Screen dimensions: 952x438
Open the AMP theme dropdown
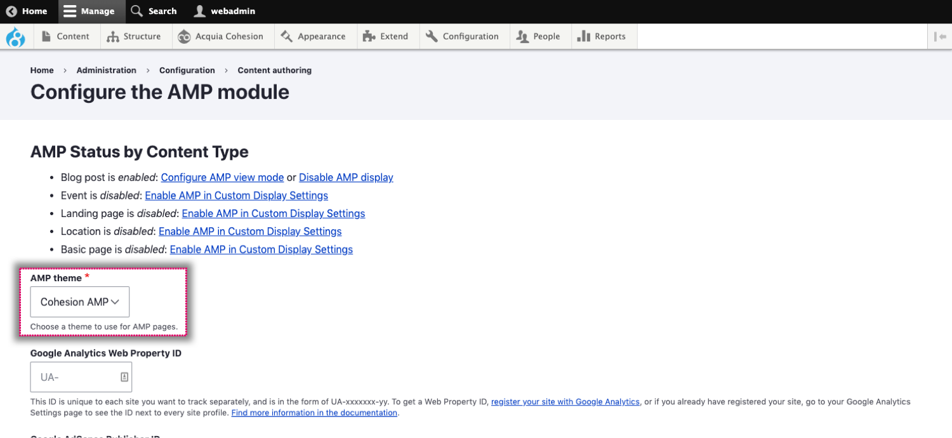(80, 302)
